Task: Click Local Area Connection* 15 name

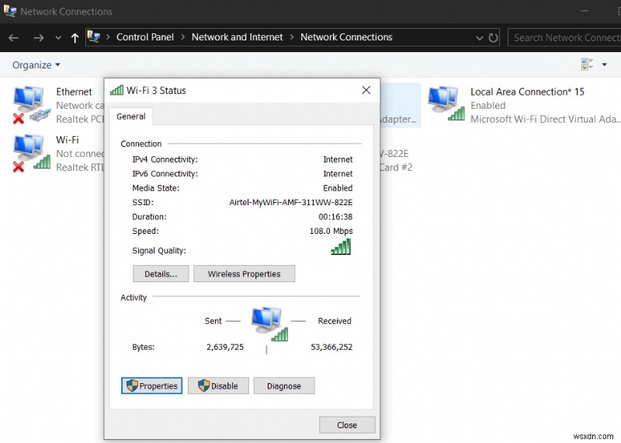Action: [x=527, y=92]
